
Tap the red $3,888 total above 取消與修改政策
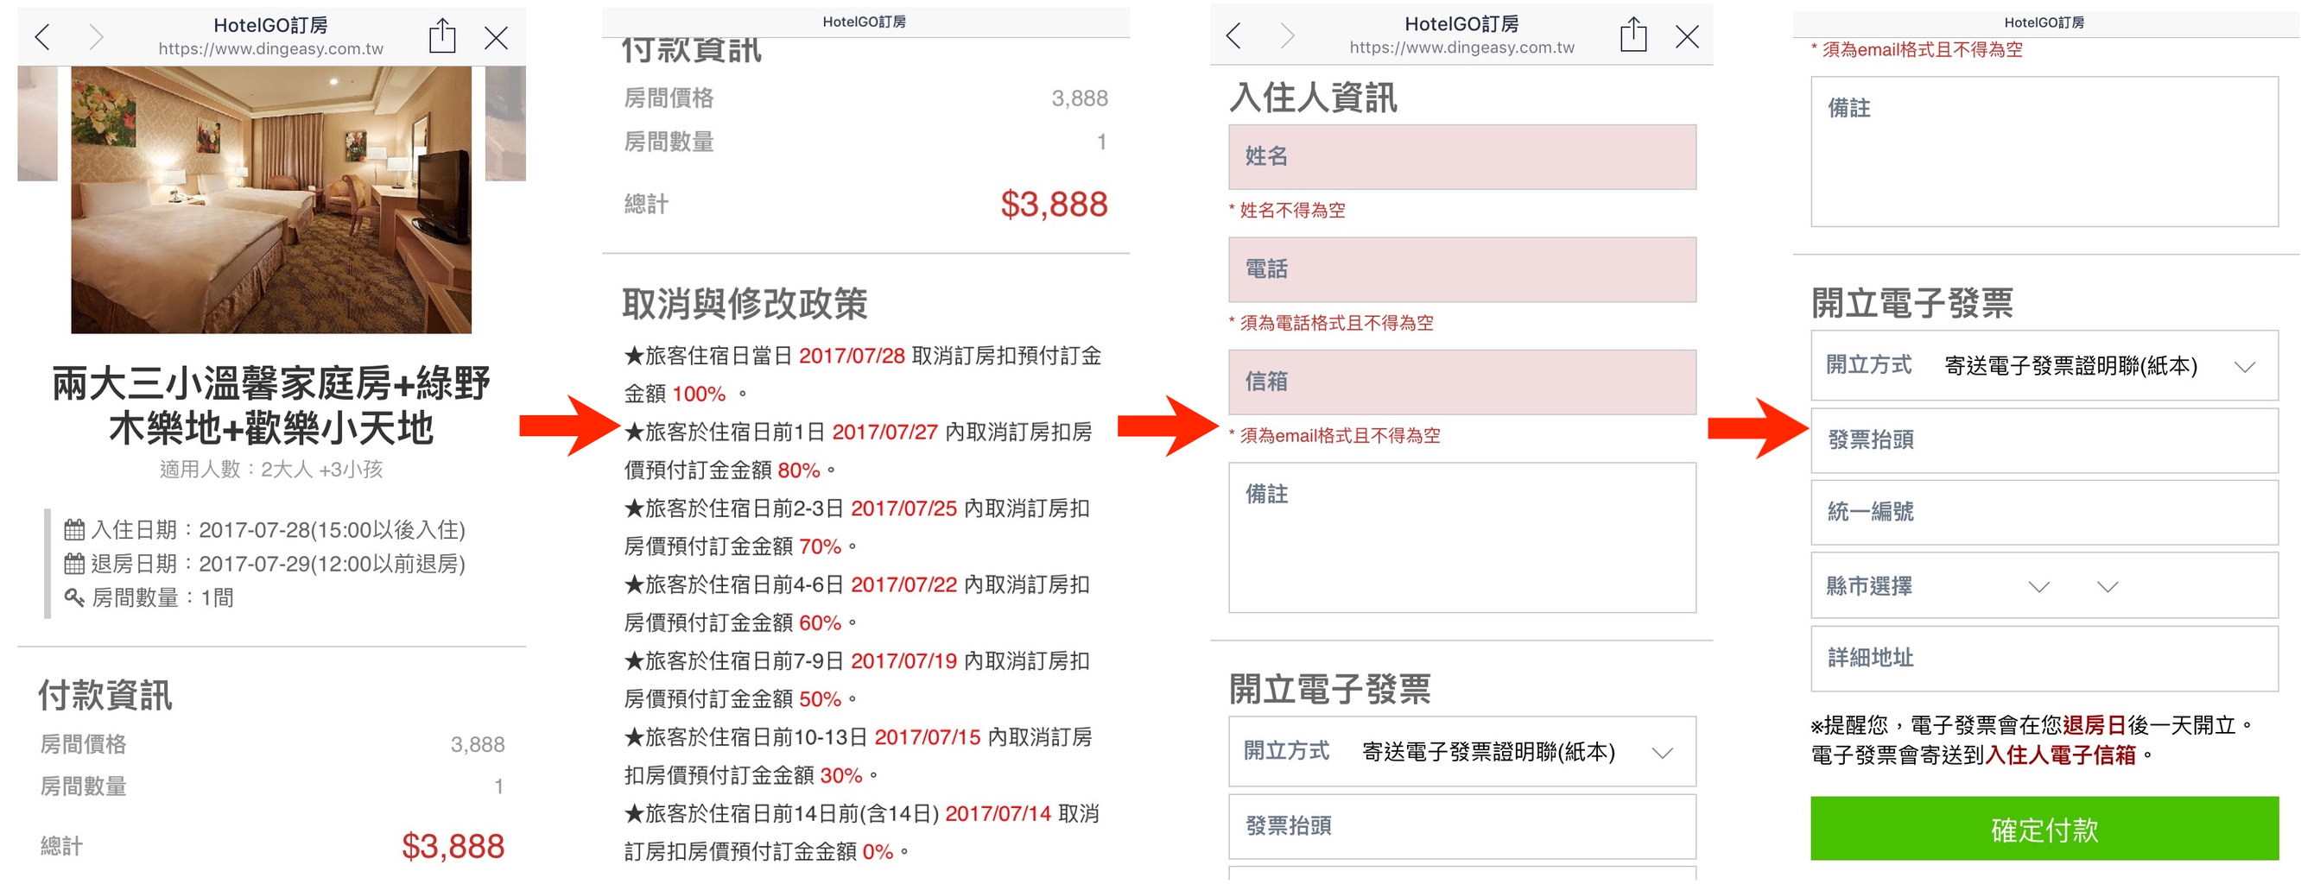[x=1054, y=205]
